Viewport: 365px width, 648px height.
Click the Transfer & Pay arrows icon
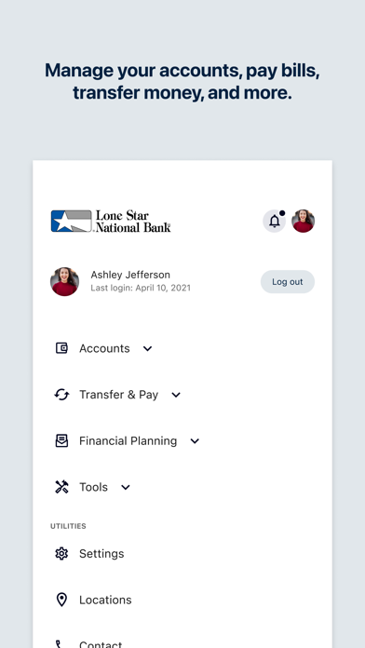61,394
